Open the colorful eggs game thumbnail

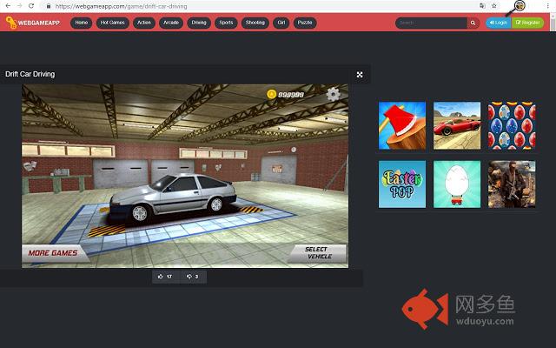point(512,125)
